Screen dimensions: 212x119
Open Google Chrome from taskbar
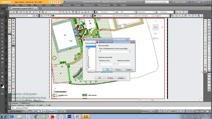[x=36, y=116]
